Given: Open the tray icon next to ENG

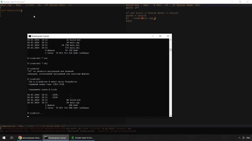Looking at the screenshot, I should 243,137.
